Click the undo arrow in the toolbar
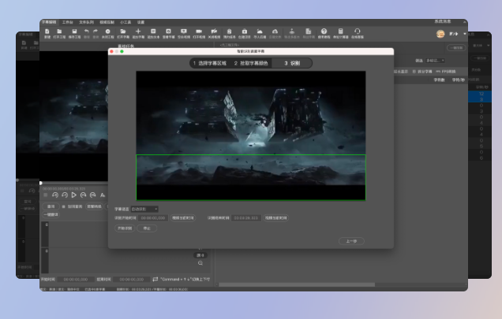Viewport: 502px width, 319px height. coord(84,32)
